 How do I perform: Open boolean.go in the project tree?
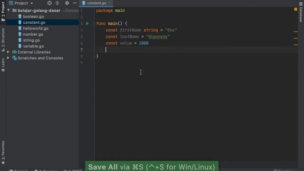click(33, 17)
